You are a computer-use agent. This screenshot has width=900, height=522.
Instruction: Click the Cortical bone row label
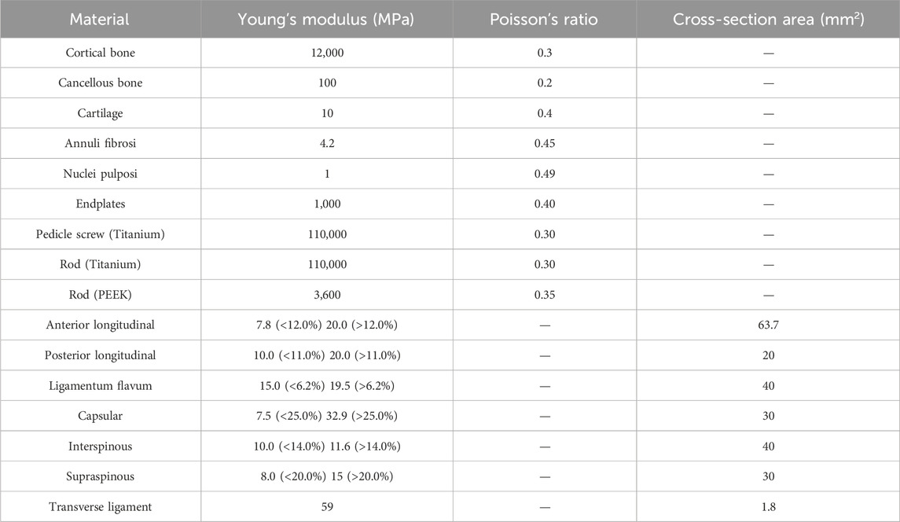pos(101,53)
